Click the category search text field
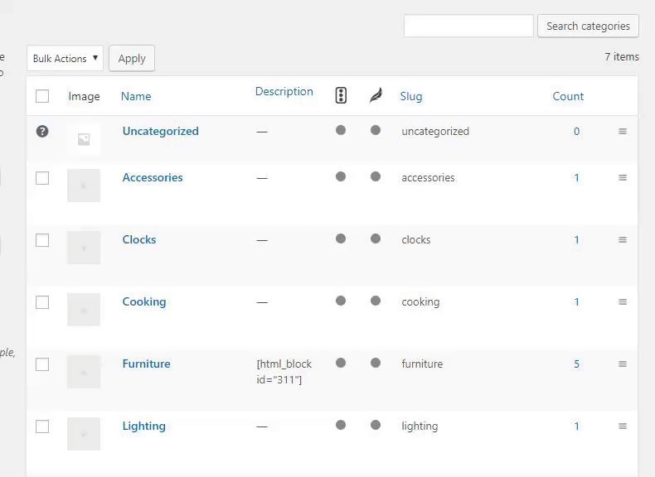The image size is (655, 477). click(468, 26)
